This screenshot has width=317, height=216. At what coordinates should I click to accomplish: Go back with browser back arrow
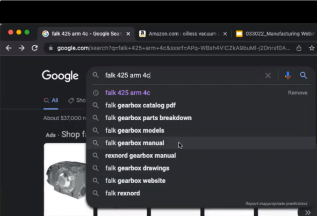click(x=8, y=48)
